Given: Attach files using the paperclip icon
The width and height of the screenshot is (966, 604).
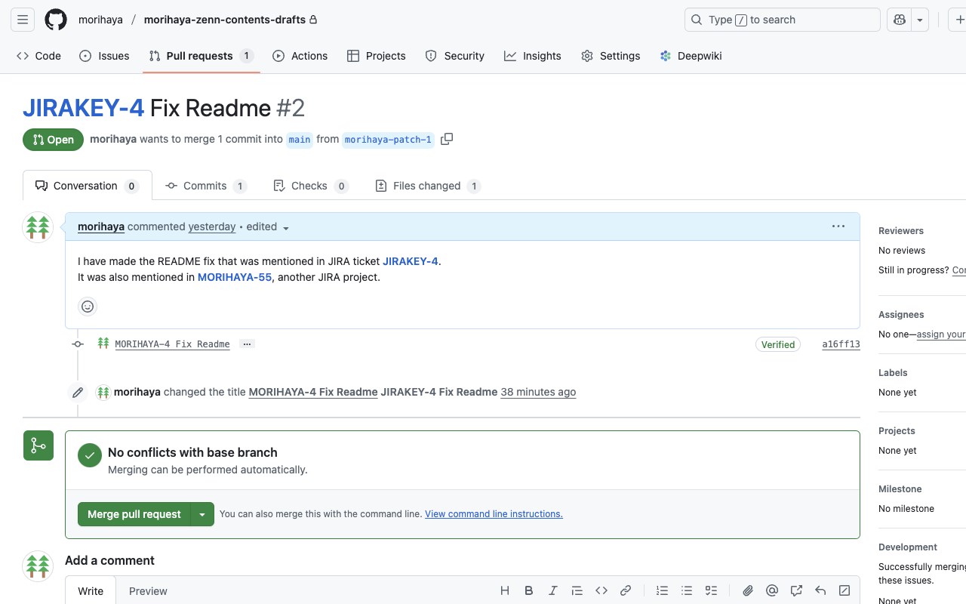Looking at the screenshot, I should click(748, 590).
